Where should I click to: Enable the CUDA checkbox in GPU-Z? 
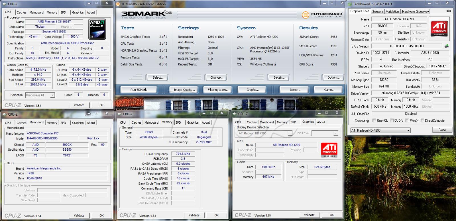(x=392, y=120)
